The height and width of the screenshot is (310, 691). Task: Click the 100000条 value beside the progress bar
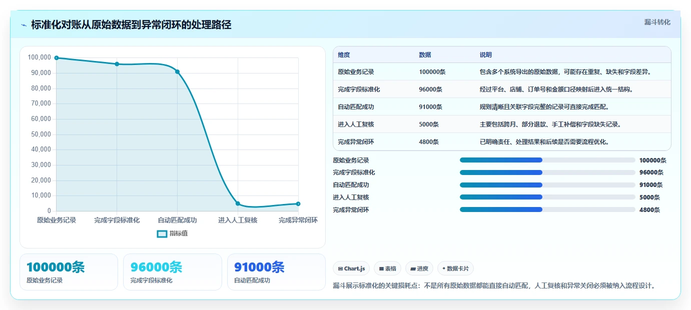pos(653,160)
